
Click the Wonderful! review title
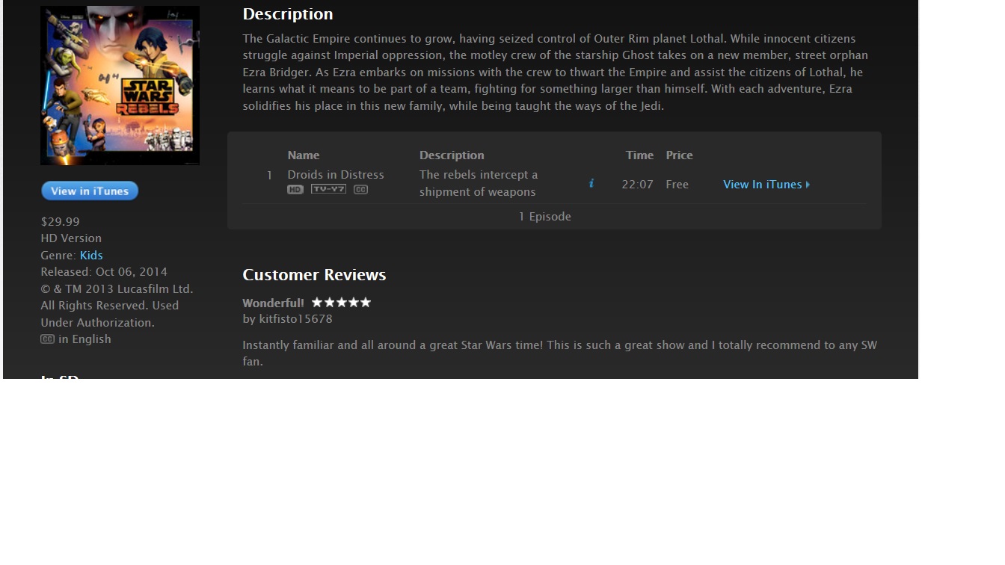[273, 303]
